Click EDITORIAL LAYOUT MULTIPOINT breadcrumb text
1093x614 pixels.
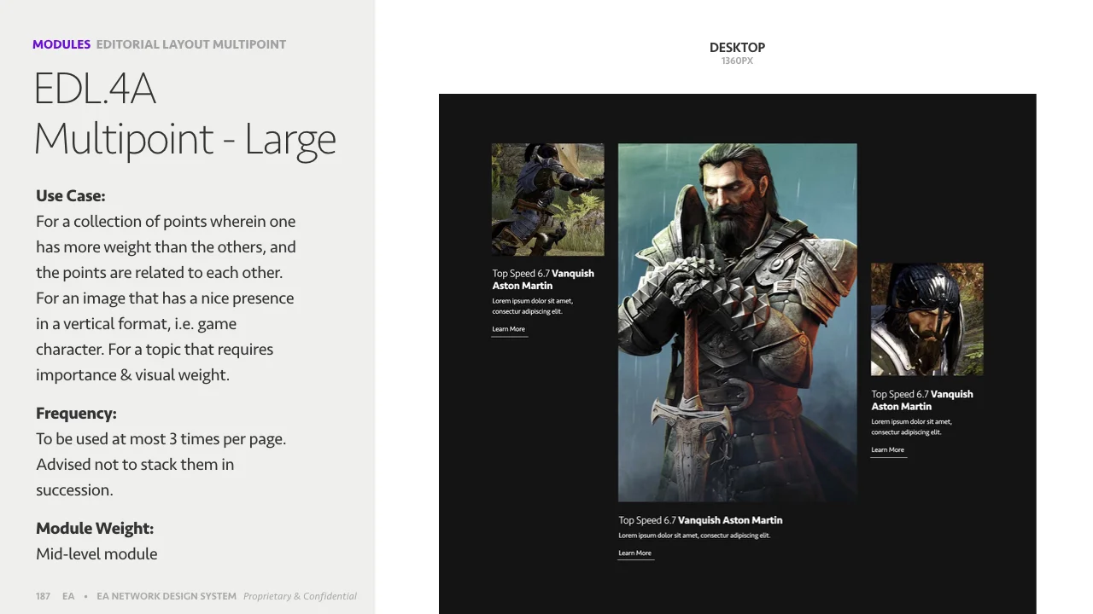191,44
